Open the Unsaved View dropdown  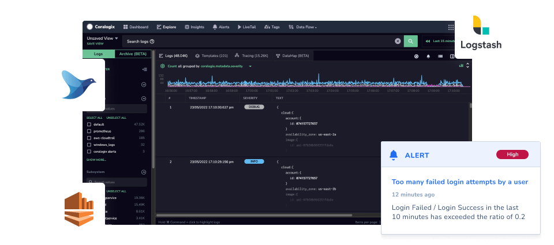[103, 38]
